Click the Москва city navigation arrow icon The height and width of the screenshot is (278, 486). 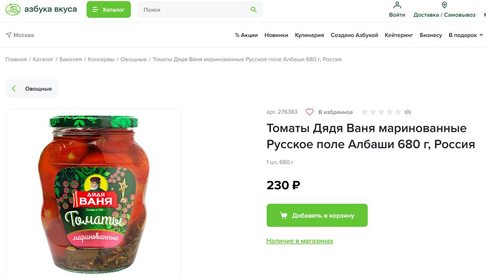[9, 35]
